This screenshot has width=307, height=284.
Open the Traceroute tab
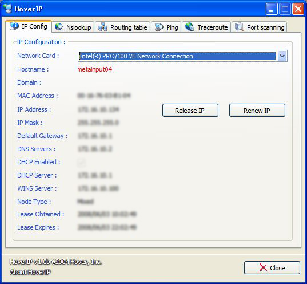point(206,27)
